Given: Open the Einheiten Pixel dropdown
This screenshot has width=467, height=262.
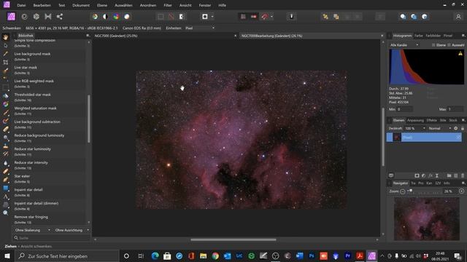Looking at the screenshot, I should point(199,28).
